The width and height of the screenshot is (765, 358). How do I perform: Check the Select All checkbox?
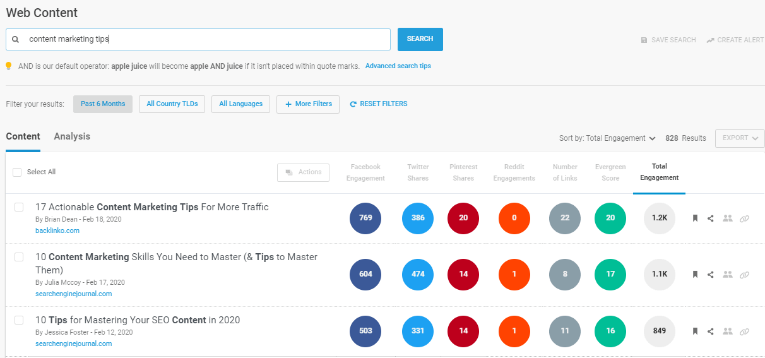(x=17, y=172)
